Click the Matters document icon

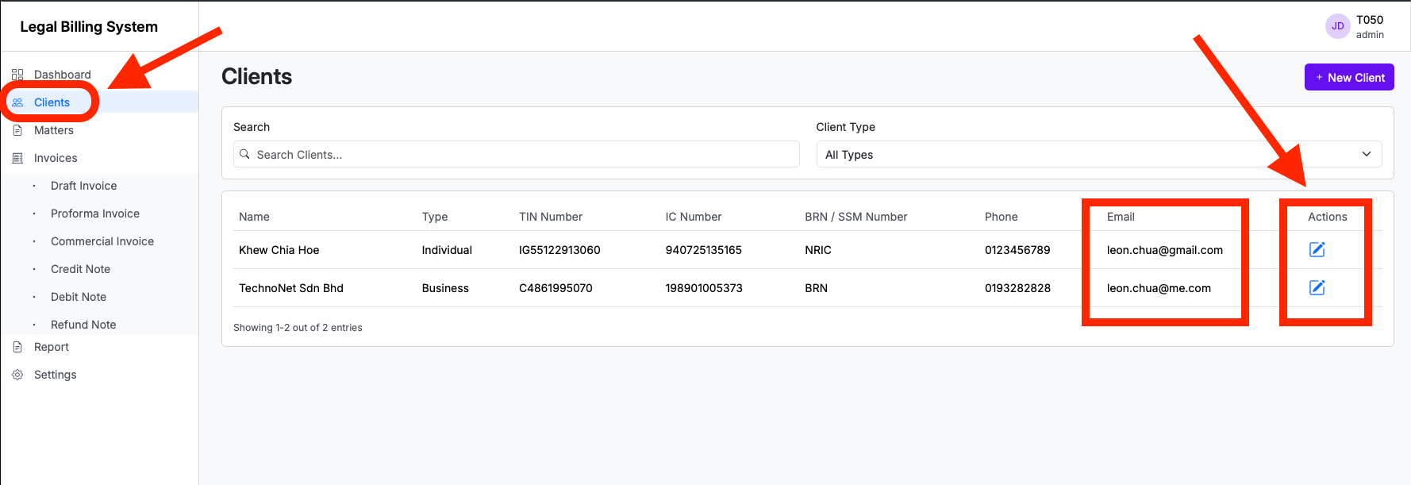(x=17, y=130)
